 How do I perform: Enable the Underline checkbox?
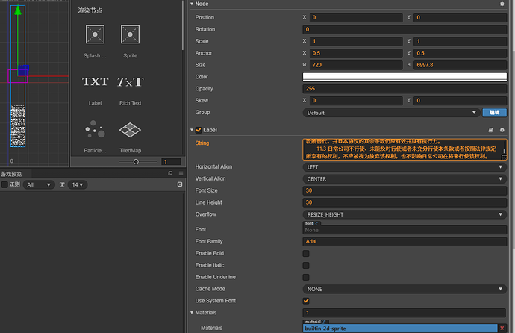[x=306, y=277]
